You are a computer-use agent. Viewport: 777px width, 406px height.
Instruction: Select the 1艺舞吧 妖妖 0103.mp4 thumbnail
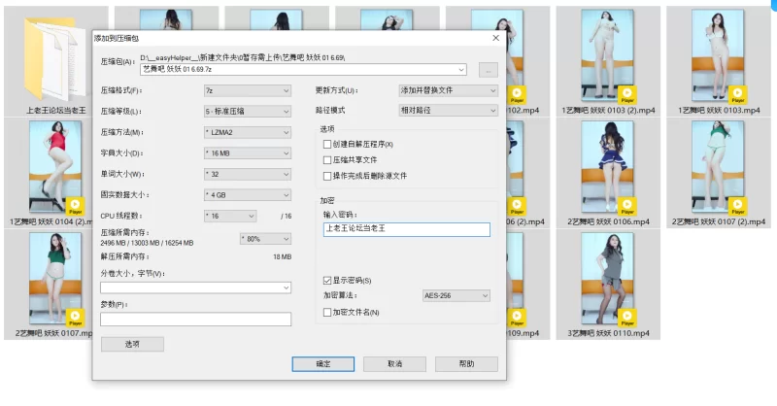(718, 54)
